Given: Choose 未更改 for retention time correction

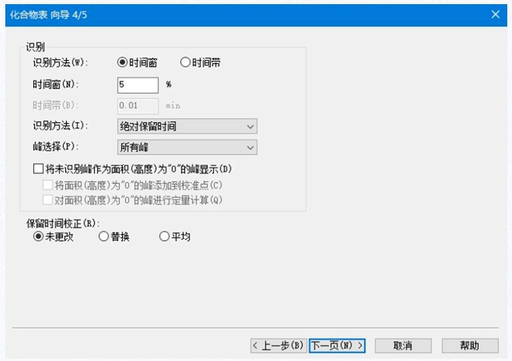Looking at the screenshot, I should pos(39,237).
